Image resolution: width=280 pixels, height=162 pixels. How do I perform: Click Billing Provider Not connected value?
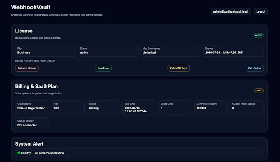28,125
